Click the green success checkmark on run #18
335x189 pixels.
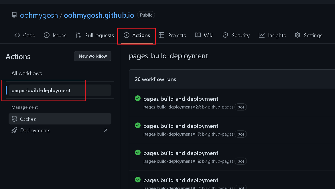point(137,152)
